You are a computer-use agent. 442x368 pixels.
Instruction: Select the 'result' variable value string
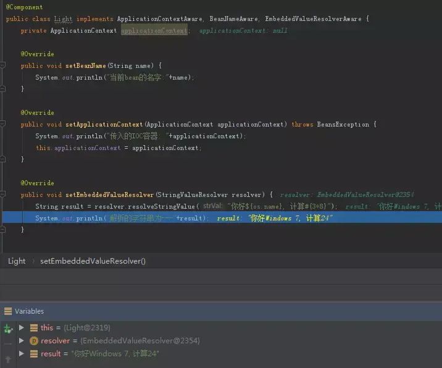click(115, 354)
